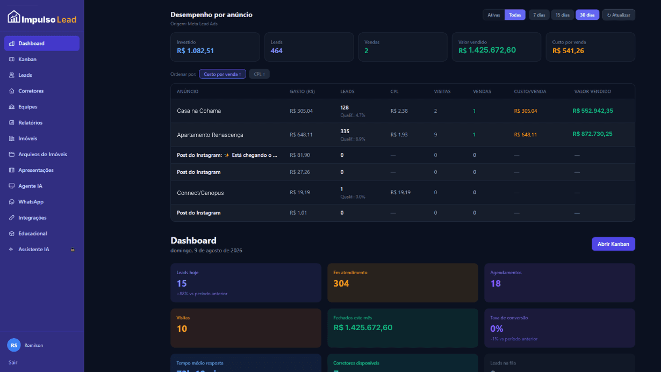The image size is (661, 372).
Task: Navigate to Imóveis page
Action: [42, 138]
